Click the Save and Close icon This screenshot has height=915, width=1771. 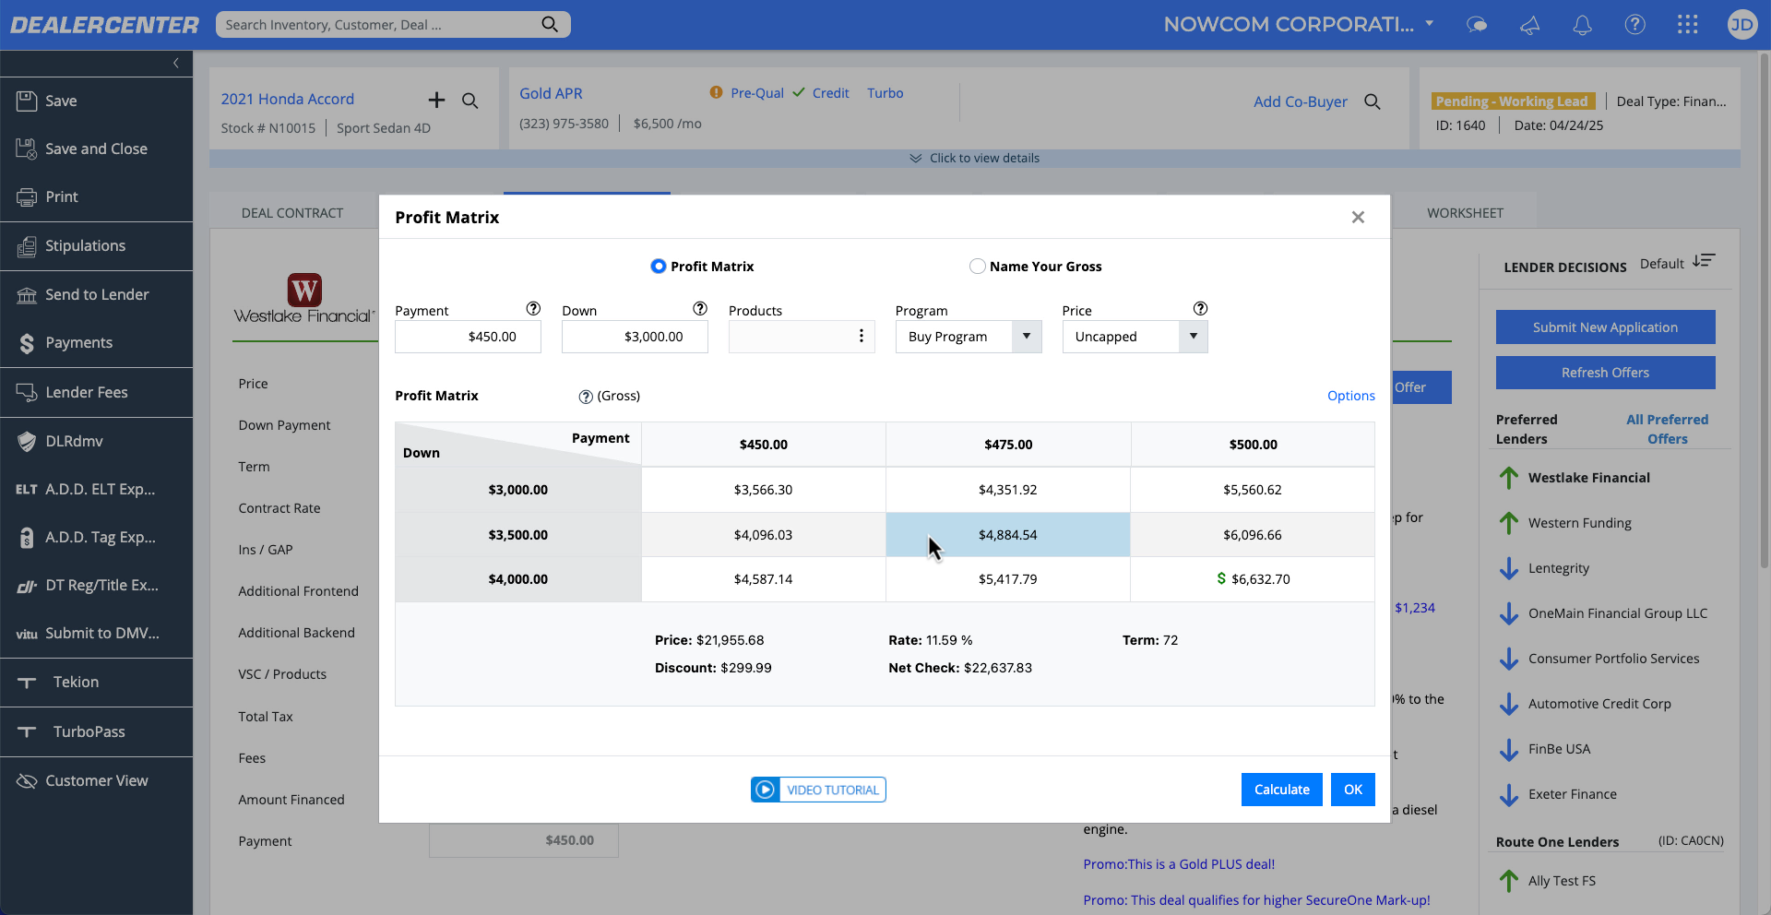pyautogui.click(x=27, y=149)
